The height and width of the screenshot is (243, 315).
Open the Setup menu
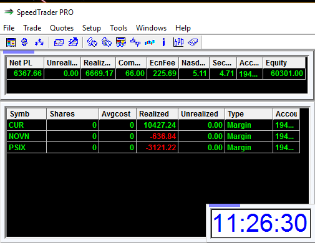click(x=92, y=28)
